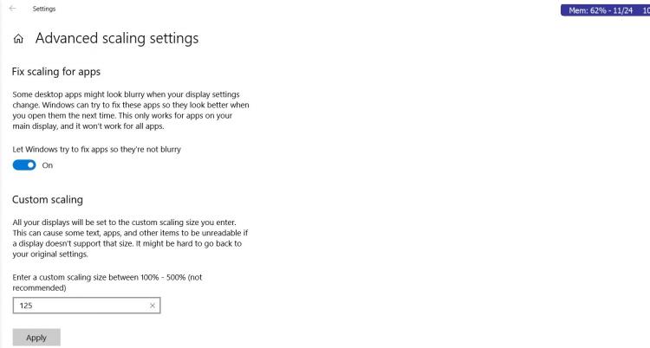Apply the custom scaling size
The image size is (650, 348).
pyautogui.click(x=36, y=338)
